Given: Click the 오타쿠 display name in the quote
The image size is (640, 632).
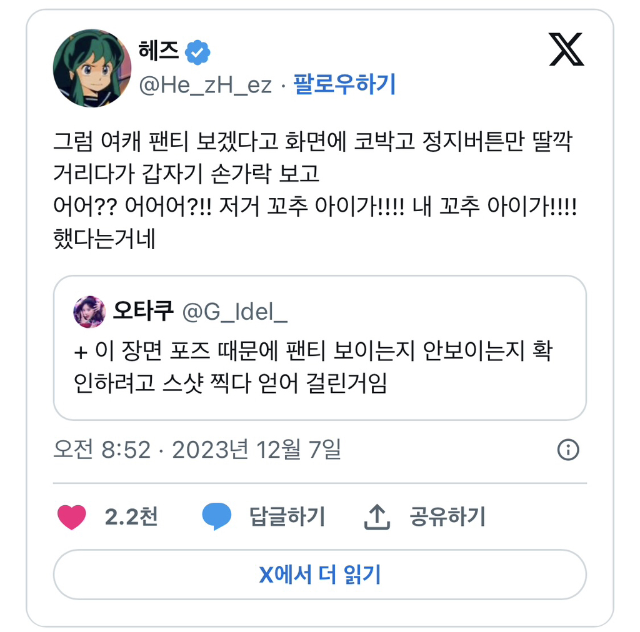Looking at the screenshot, I should point(142,311).
